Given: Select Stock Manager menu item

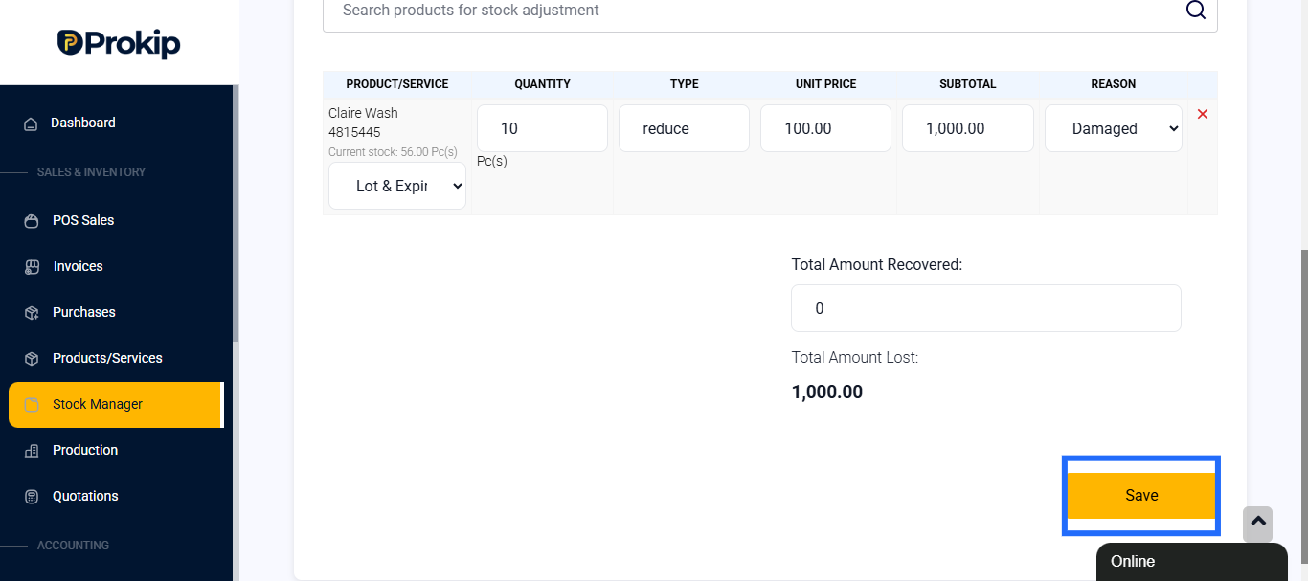Looking at the screenshot, I should 115,405.
